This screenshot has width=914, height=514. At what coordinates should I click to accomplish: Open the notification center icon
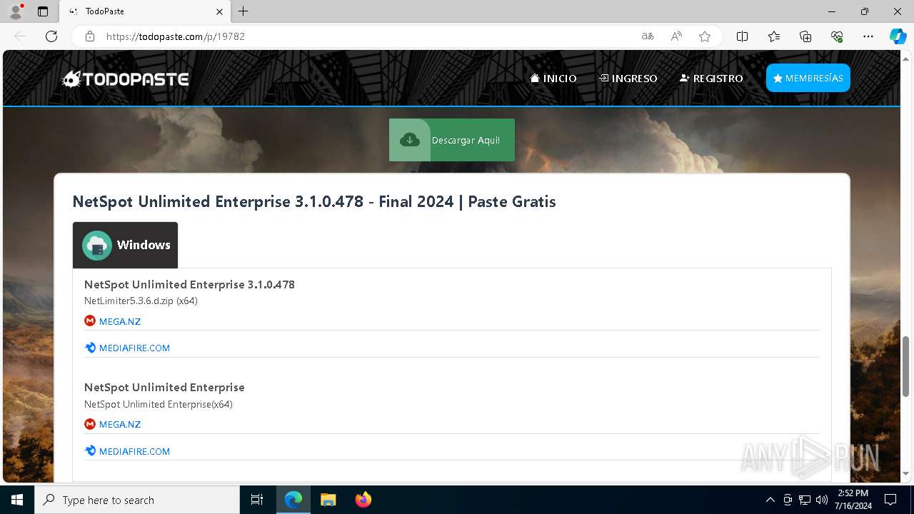(x=890, y=500)
